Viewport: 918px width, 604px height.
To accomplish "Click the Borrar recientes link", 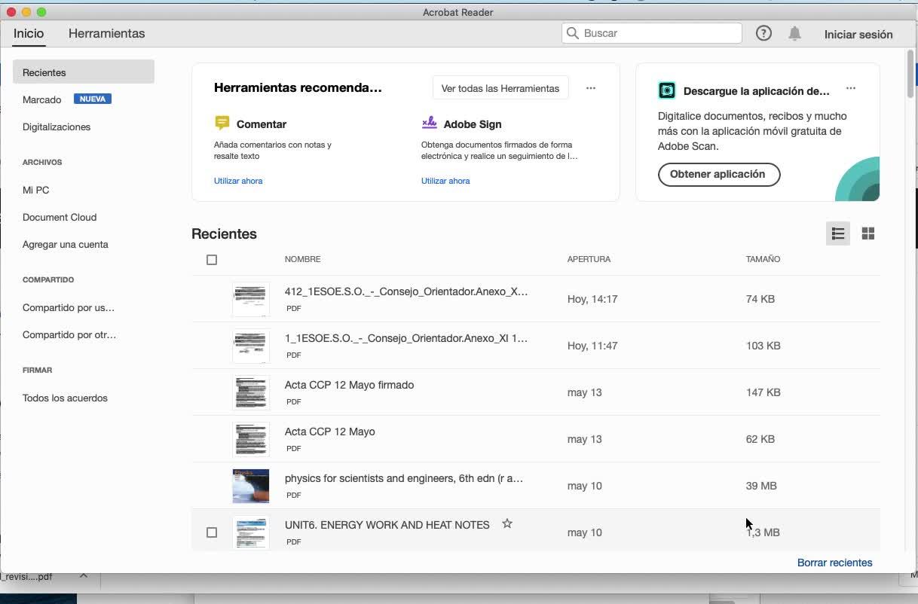I will click(834, 563).
